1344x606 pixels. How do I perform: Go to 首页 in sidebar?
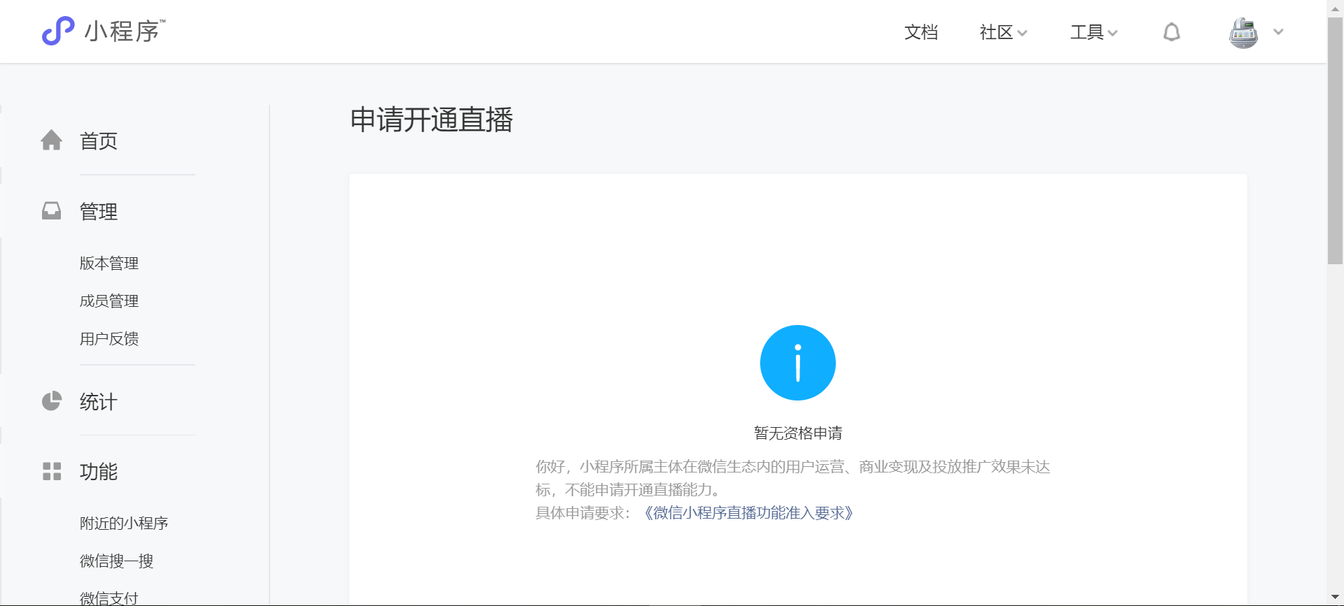point(99,141)
